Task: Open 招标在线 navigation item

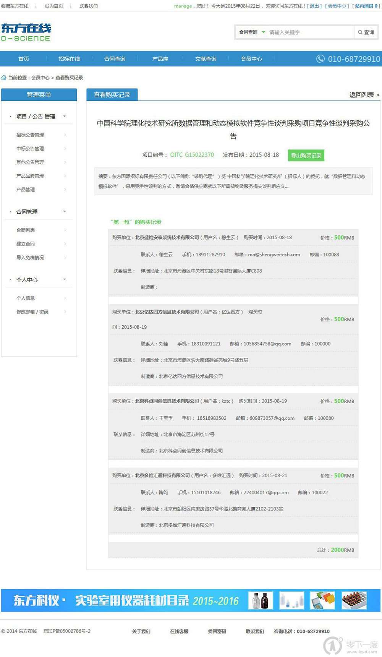Action: click(x=69, y=59)
